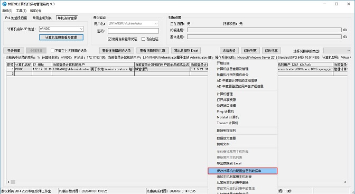This screenshot has height=194, width=355.
Task: Click the 冻结表格 button
Action: 229,51
